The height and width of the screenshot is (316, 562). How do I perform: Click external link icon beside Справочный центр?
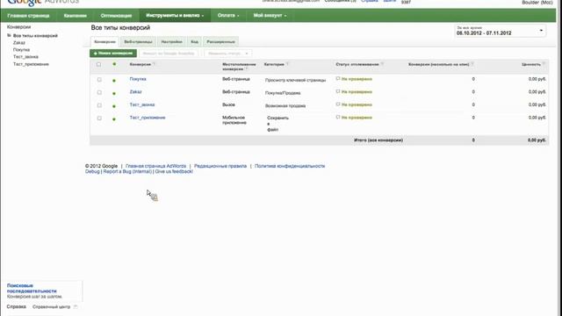click(76, 306)
